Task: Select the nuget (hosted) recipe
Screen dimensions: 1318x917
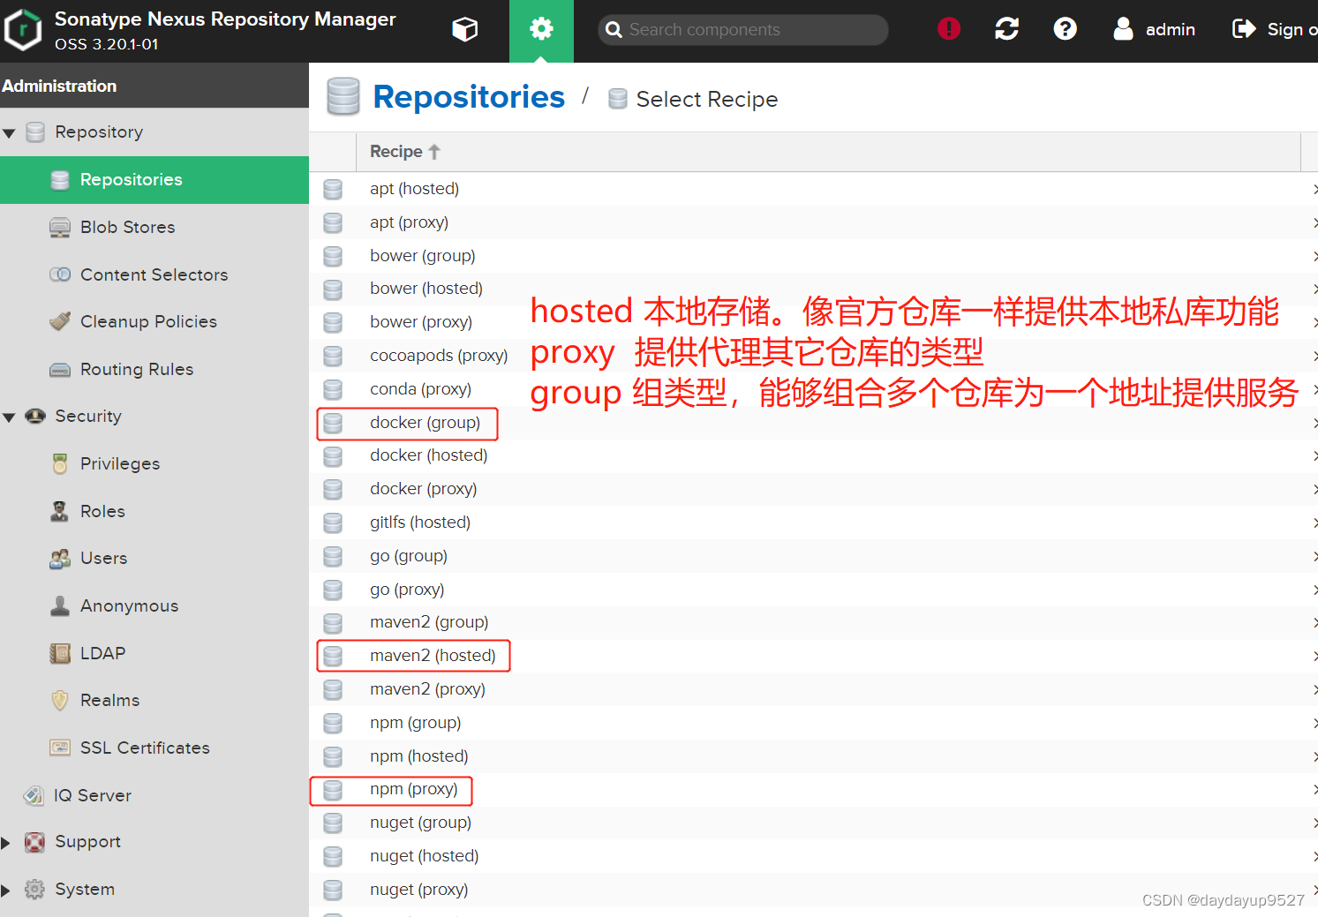Action: 813,856
